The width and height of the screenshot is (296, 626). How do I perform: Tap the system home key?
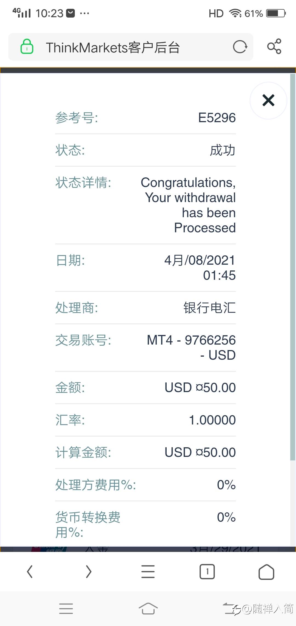148,609
